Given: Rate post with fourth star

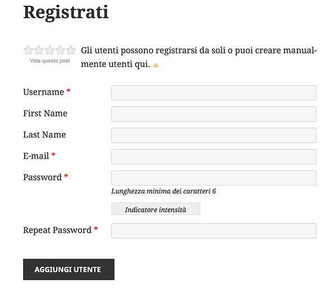Looking at the screenshot, I should [x=60, y=50].
